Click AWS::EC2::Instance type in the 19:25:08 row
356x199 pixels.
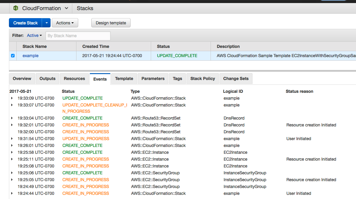tap(150, 166)
